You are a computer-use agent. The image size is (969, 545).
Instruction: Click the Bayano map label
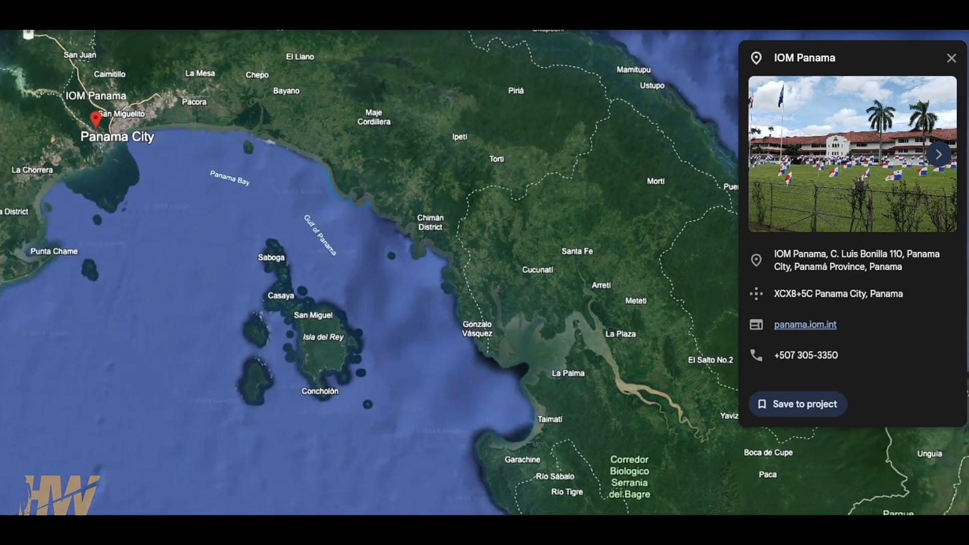click(286, 91)
